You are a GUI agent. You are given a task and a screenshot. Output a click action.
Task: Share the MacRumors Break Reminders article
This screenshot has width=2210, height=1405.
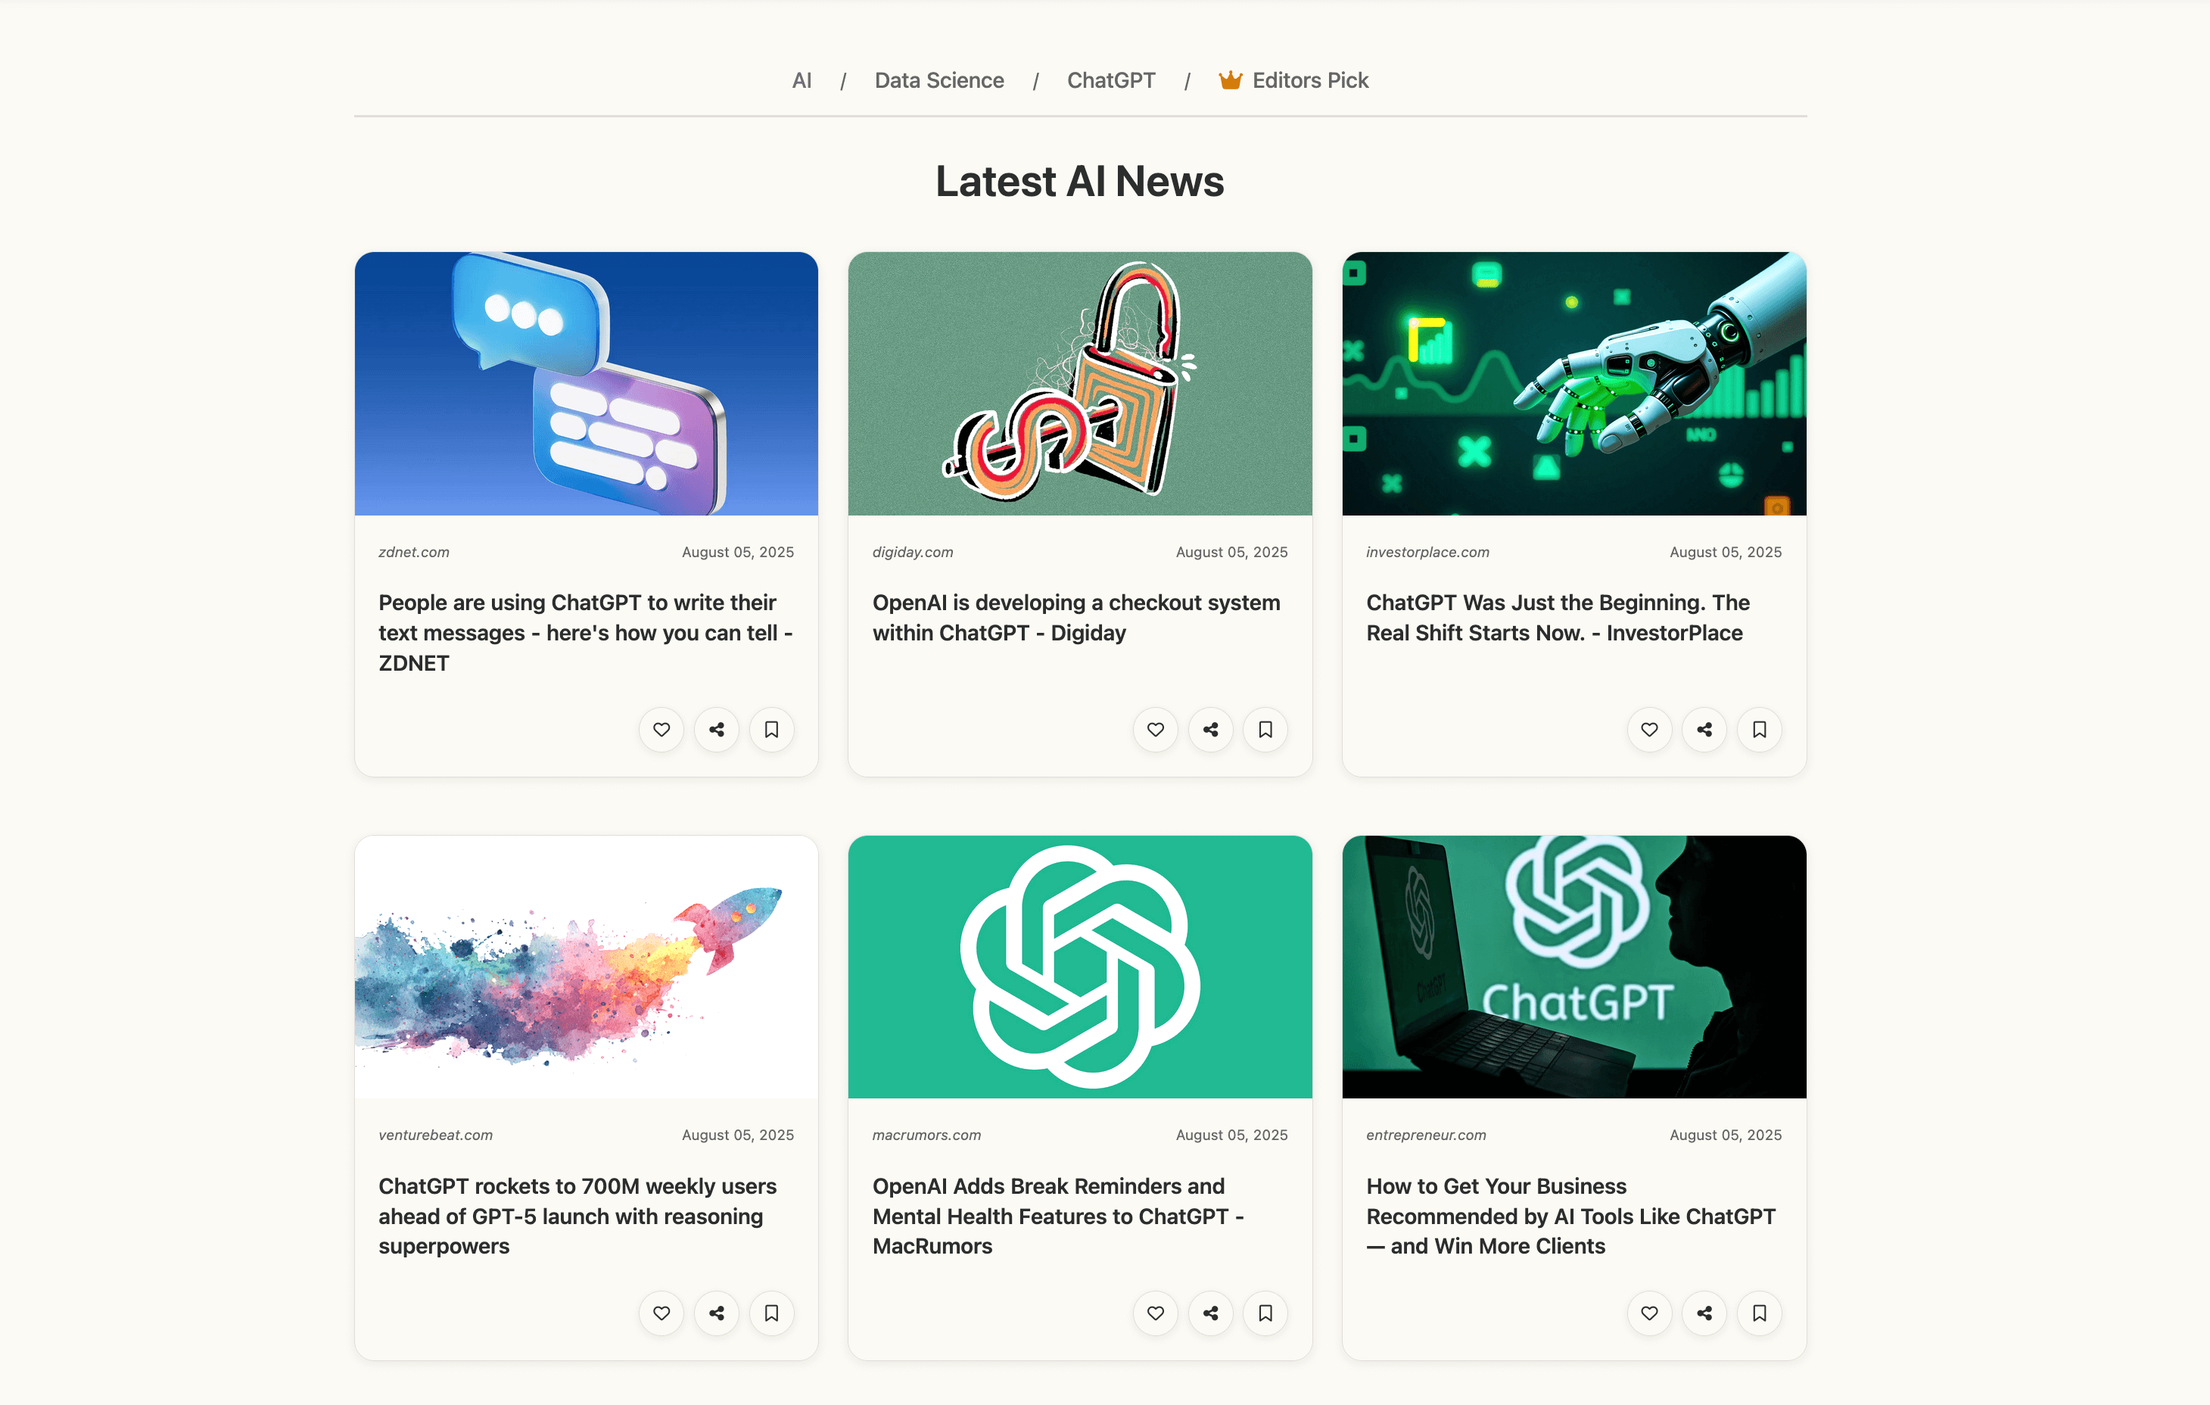click(1209, 1313)
